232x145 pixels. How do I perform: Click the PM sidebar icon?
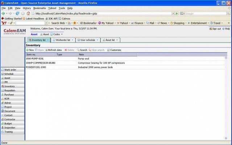tap(3, 82)
